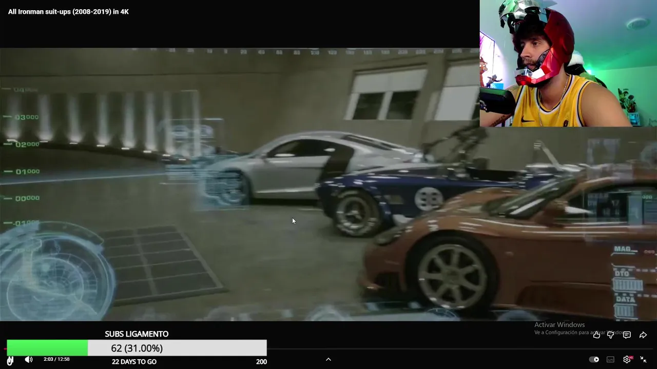Click the video title 'All Ironman suit-ups'
This screenshot has width=657, height=369.
tap(68, 12)
